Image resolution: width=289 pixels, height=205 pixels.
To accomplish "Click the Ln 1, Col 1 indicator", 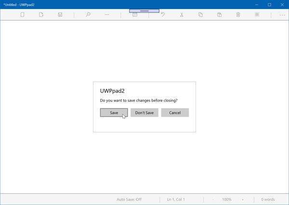I will coord(176,199).
